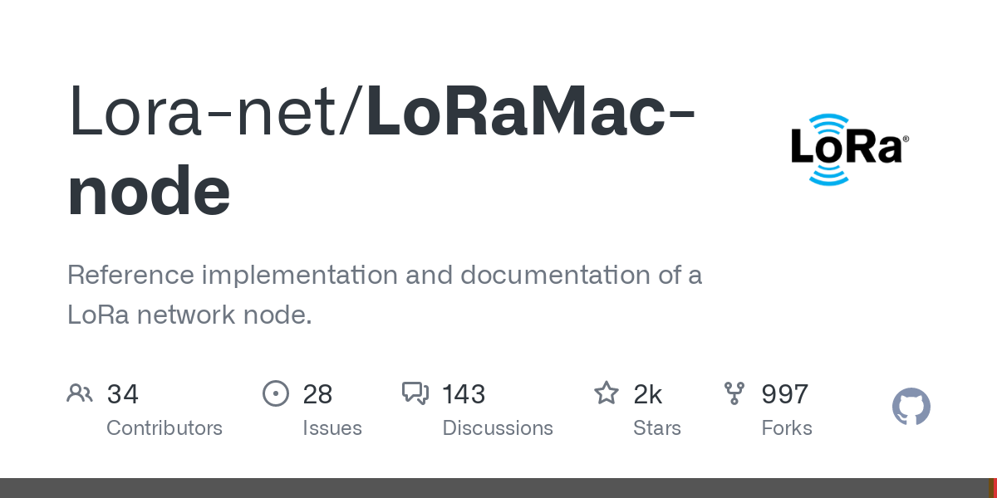Click the bold word "node" in title
997x498 pixels.
coord(149,192)
